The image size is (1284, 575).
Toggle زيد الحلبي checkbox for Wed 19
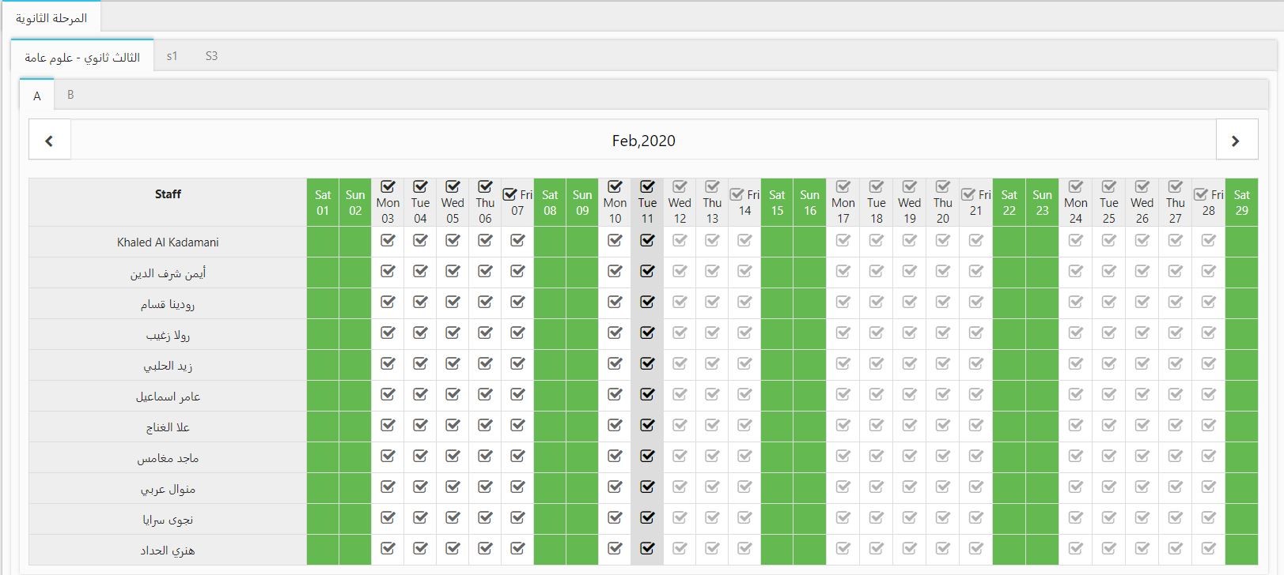pyautogui.click(x=910, y=364)
